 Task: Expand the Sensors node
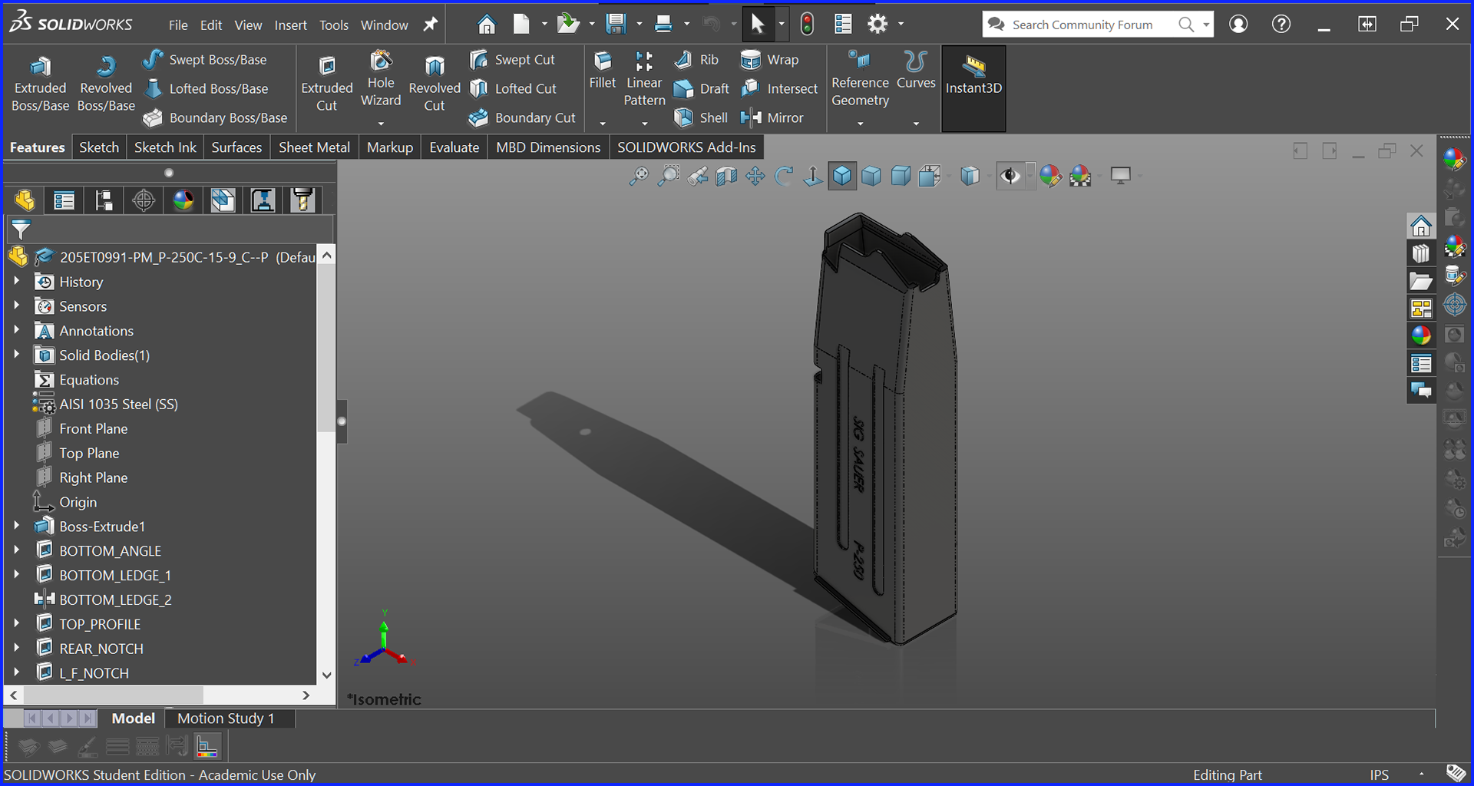click(16, 306)
